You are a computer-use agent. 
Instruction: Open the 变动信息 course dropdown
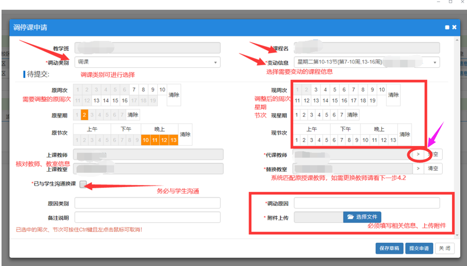(x=367, y=62)
